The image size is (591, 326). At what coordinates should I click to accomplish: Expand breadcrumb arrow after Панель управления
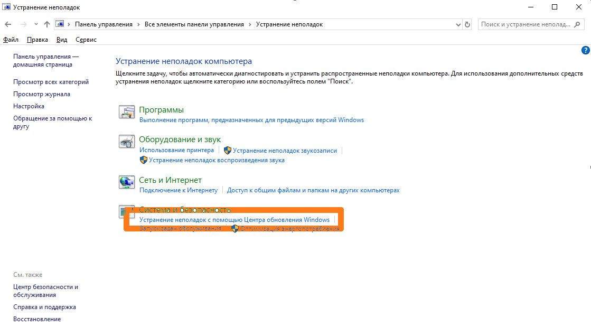[139, 24]
